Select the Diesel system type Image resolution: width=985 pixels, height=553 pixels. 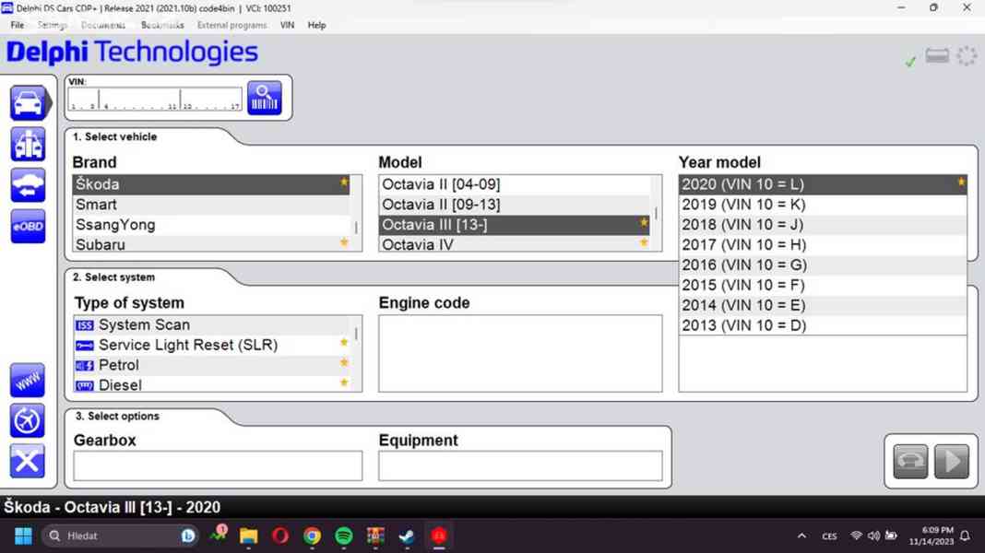[x=120, y=384]
